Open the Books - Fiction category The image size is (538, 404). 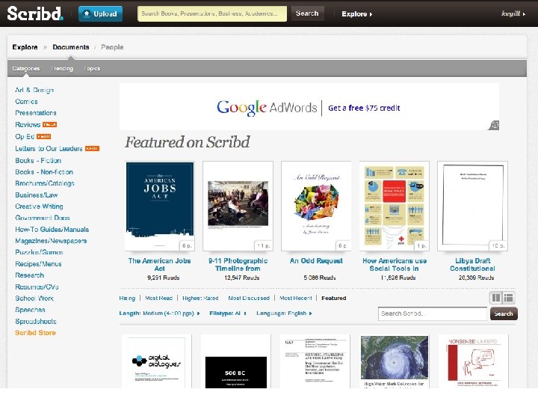38,160
